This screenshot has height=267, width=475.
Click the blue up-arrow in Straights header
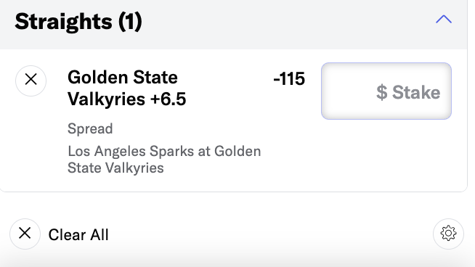point(444,20)
